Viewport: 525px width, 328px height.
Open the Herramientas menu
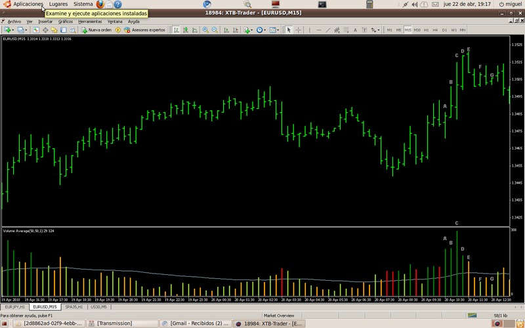pyautogui.click(x=90, y=22)
